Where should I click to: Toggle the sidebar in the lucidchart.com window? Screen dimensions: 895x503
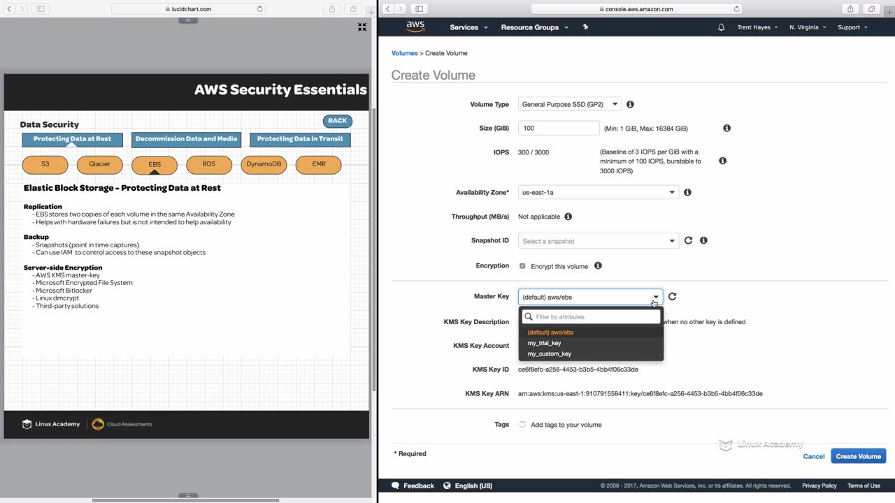click(x=41, y=9)
